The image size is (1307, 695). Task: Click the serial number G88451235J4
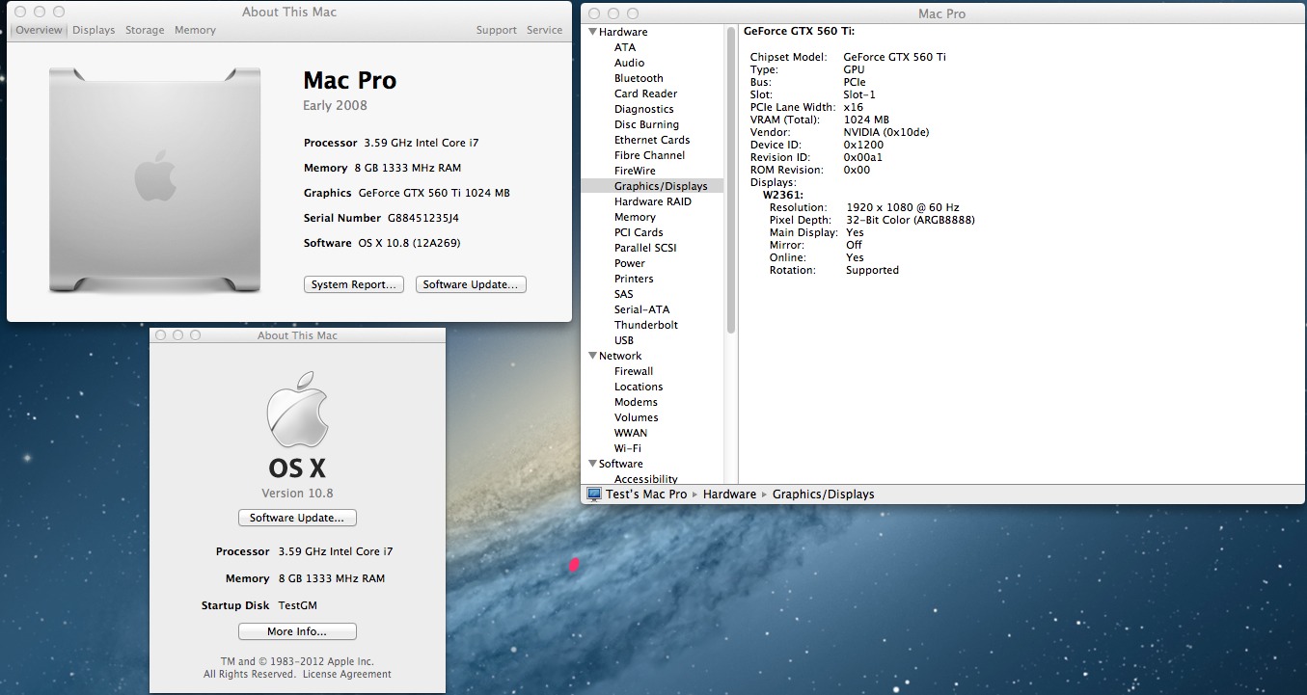click(x=423, y=218)
